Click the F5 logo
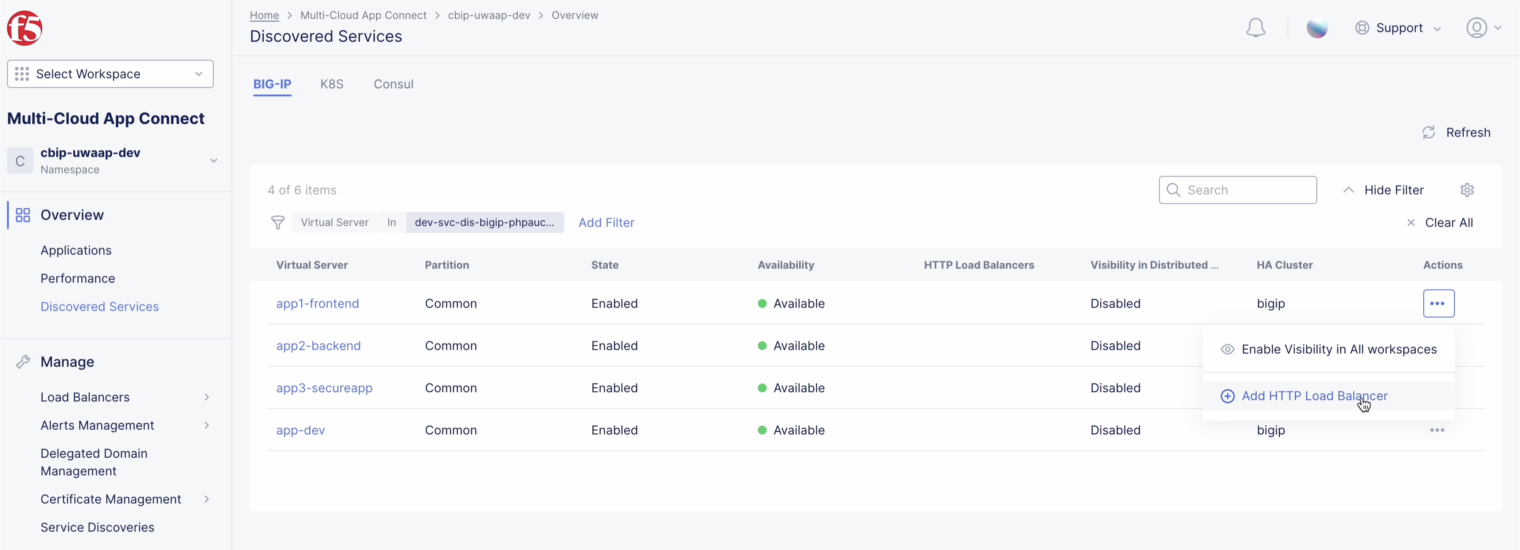This screenshot has width=1520, height=550. (25, 27)
